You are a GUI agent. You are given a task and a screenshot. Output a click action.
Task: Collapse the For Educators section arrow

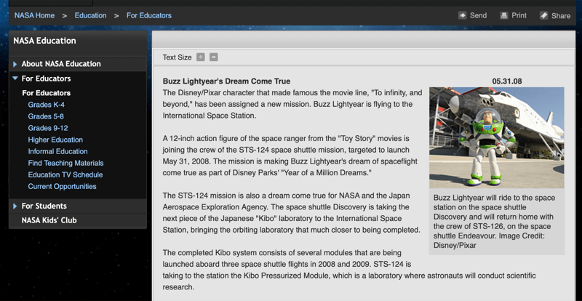[15, 79]
